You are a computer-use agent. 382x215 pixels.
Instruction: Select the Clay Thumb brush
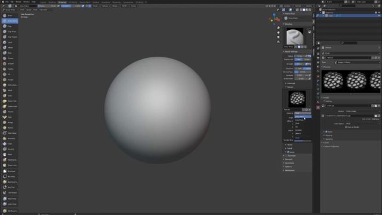point(10,37)
